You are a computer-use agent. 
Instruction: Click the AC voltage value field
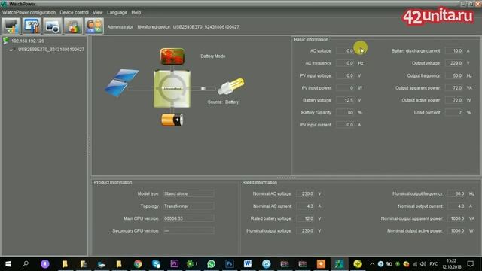click(x=345, y=51)
